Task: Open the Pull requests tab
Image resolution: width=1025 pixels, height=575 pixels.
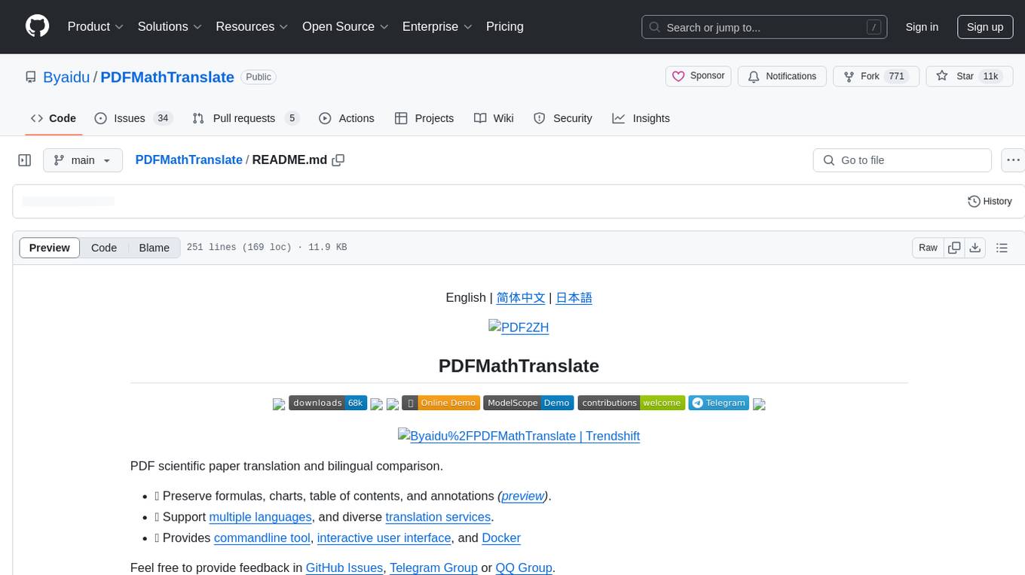Action: pos(246,118)
